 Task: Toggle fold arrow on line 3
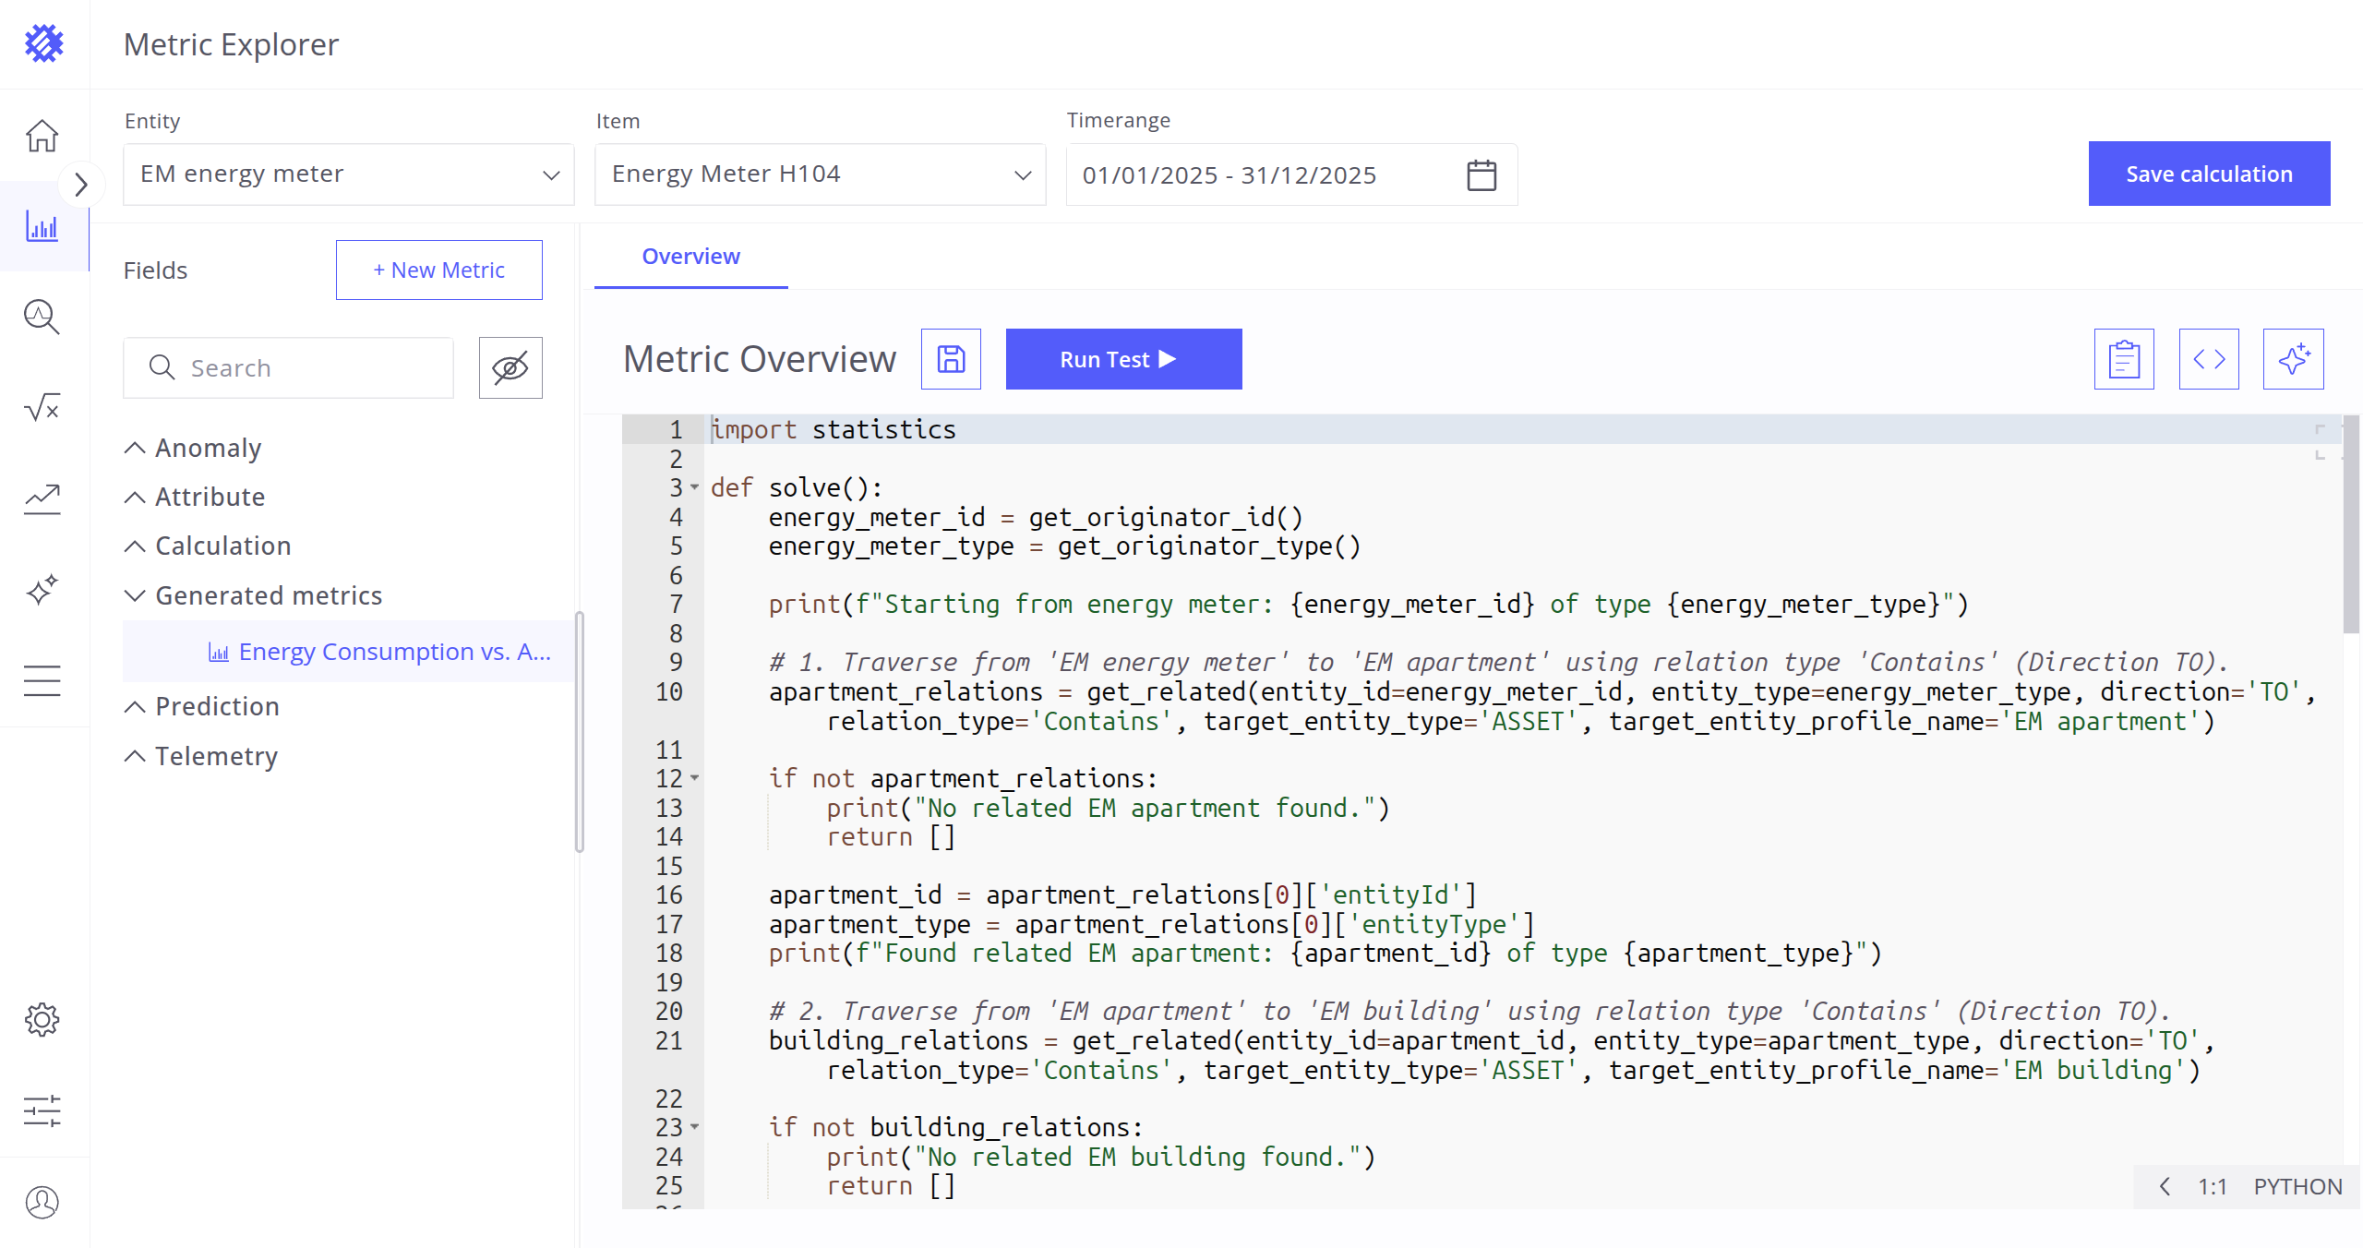pos(695,487)
